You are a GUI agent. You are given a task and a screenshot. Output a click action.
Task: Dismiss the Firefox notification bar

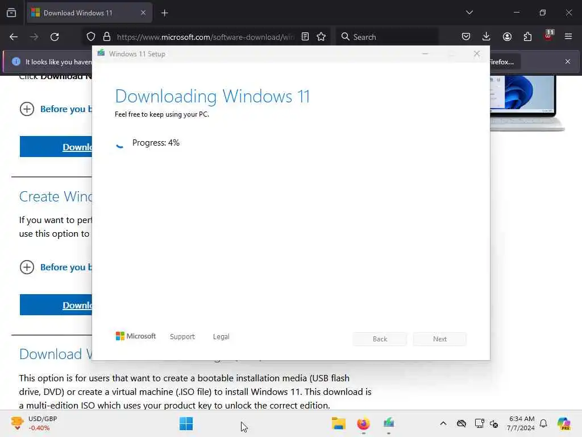(x=568, y=61)
